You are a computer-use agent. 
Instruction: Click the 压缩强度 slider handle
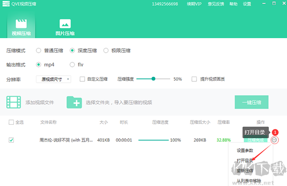(154, 79)
